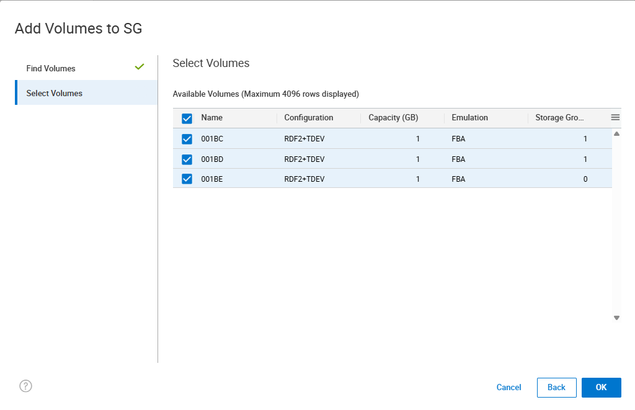Uncheck the checkbox for volume 001BD
The image size is (635, 410).
click(x=187, y=159)
